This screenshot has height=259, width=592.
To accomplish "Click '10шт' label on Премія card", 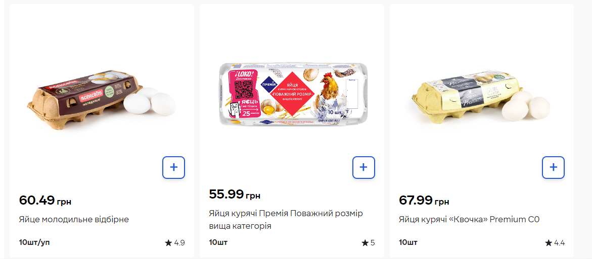I will point(218,242).
